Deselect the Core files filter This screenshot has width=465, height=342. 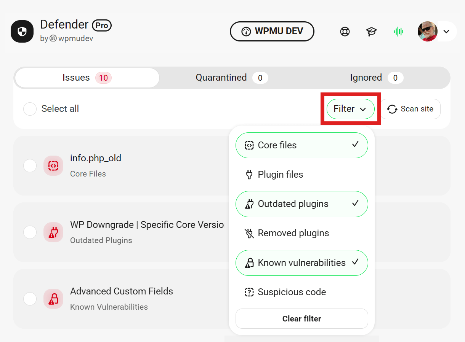coord(302,145)
